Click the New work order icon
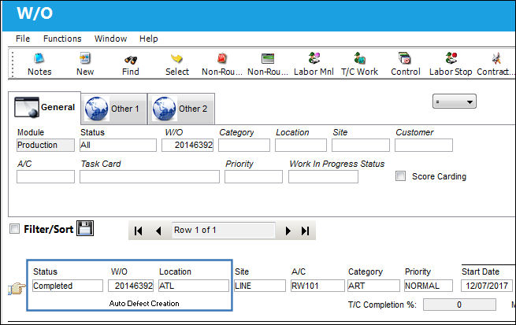Image resolution: width=516 pixels, height=325 pixels. (85, 58)
